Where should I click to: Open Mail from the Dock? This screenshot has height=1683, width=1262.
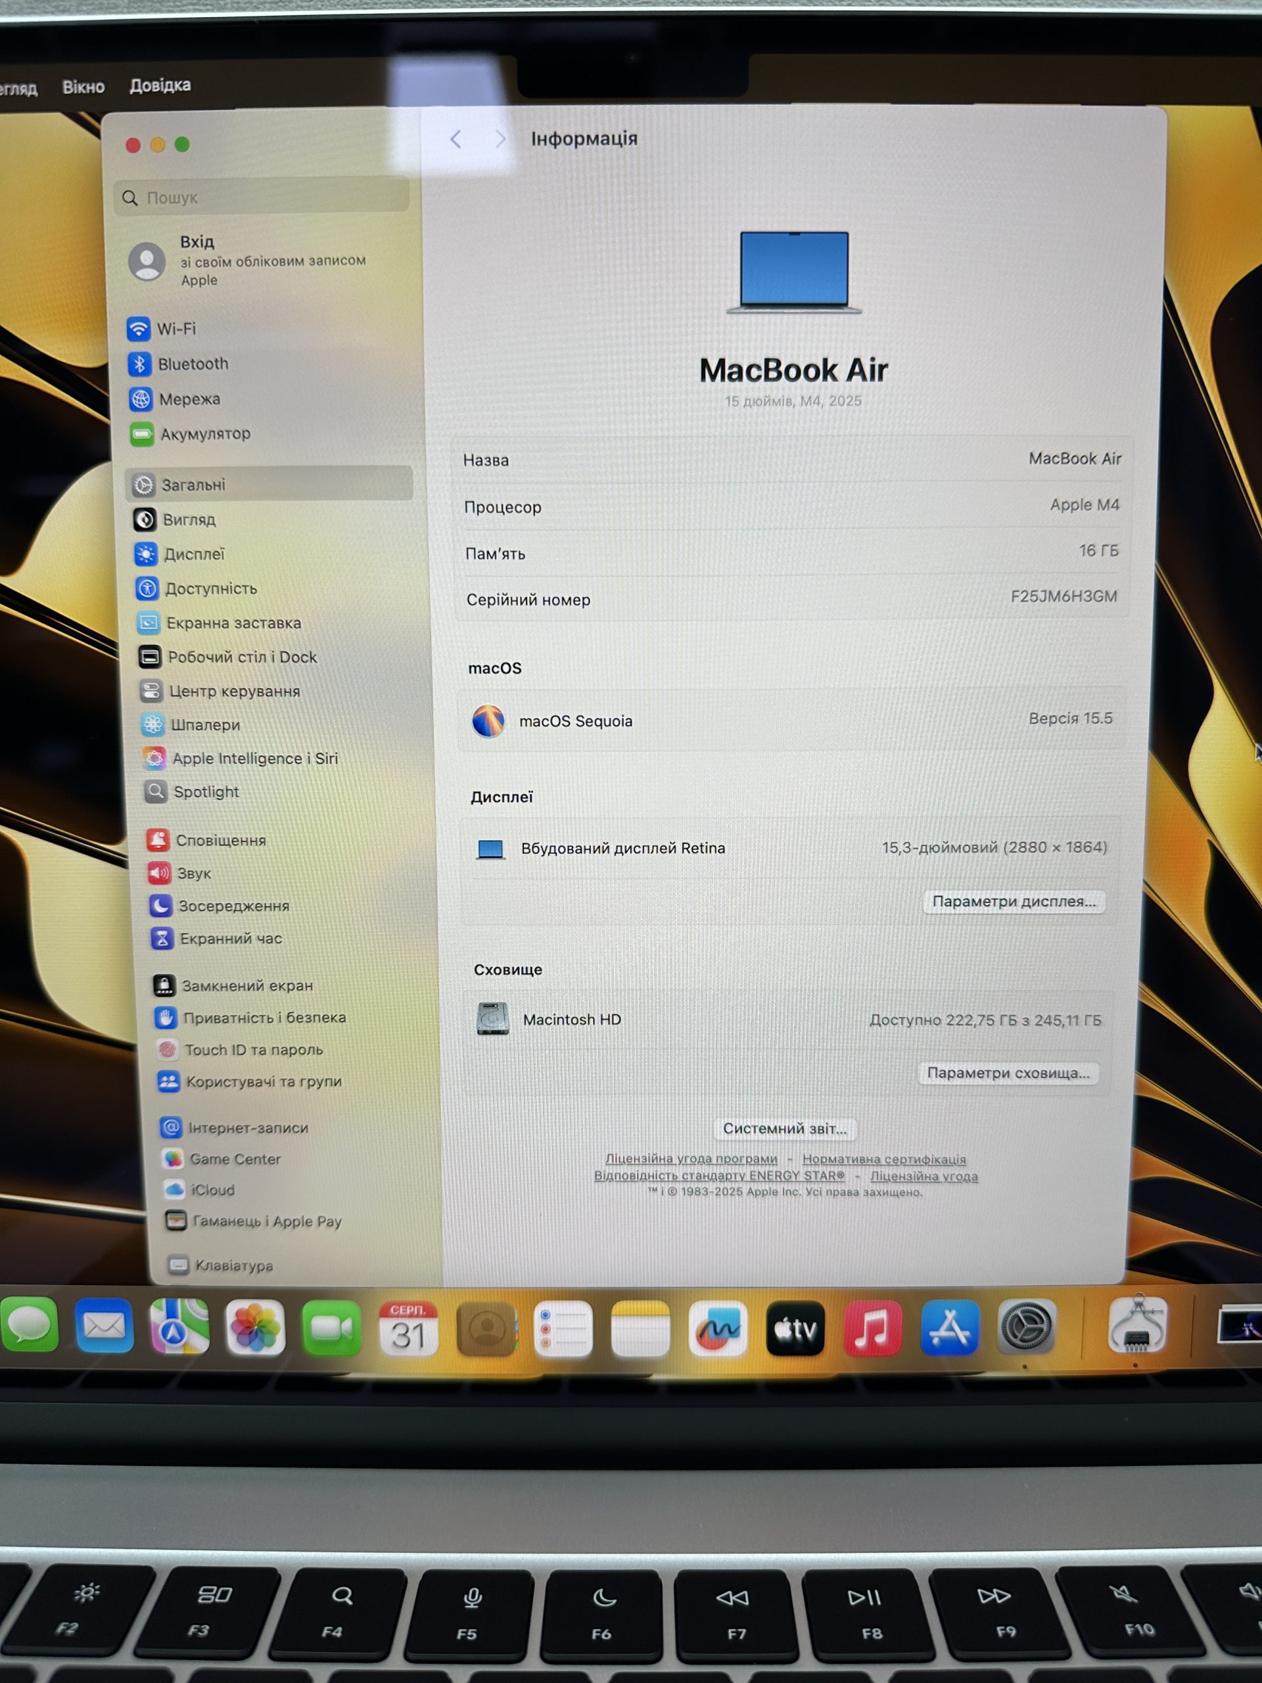[105, 1327]
